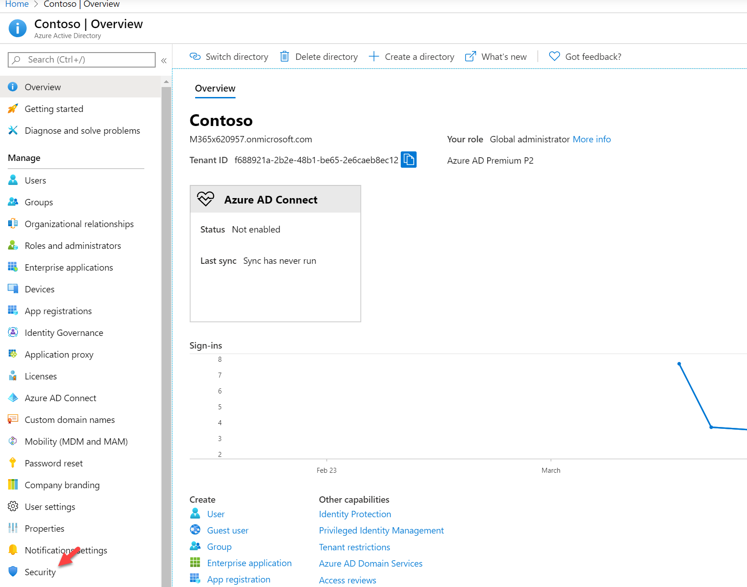The height and width of the screenshot is (587, 747).
Task: Click the Create a directory plus icon
Action: [374, 57]
